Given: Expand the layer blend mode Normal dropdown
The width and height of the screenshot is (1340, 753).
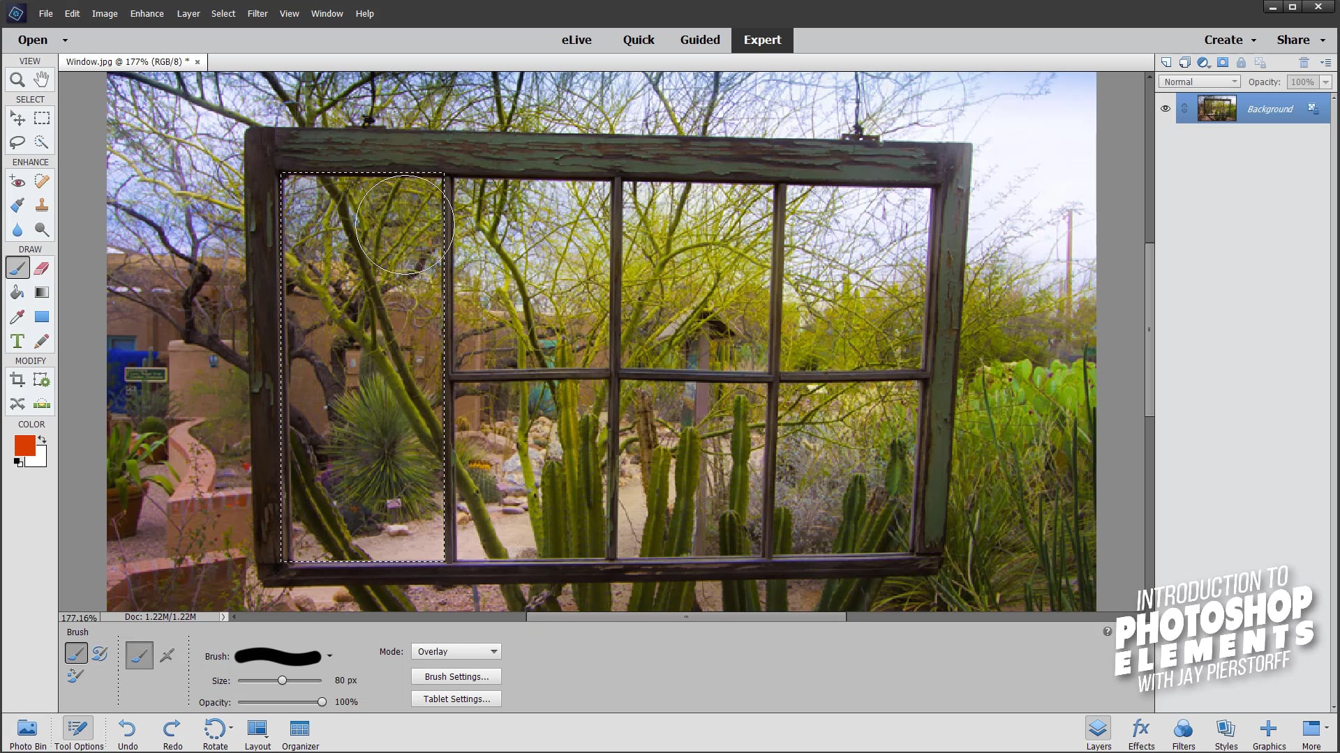Looking at the screenshot, I should point(1200,82).
